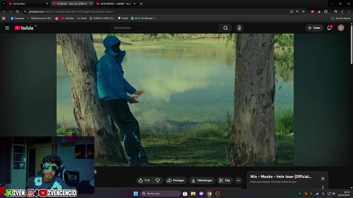Close the Mix playlist panel

pos(323,178)
